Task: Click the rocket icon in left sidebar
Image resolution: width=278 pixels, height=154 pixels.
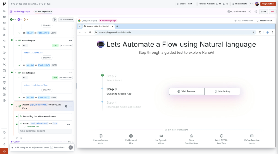Action: (4, 47)
